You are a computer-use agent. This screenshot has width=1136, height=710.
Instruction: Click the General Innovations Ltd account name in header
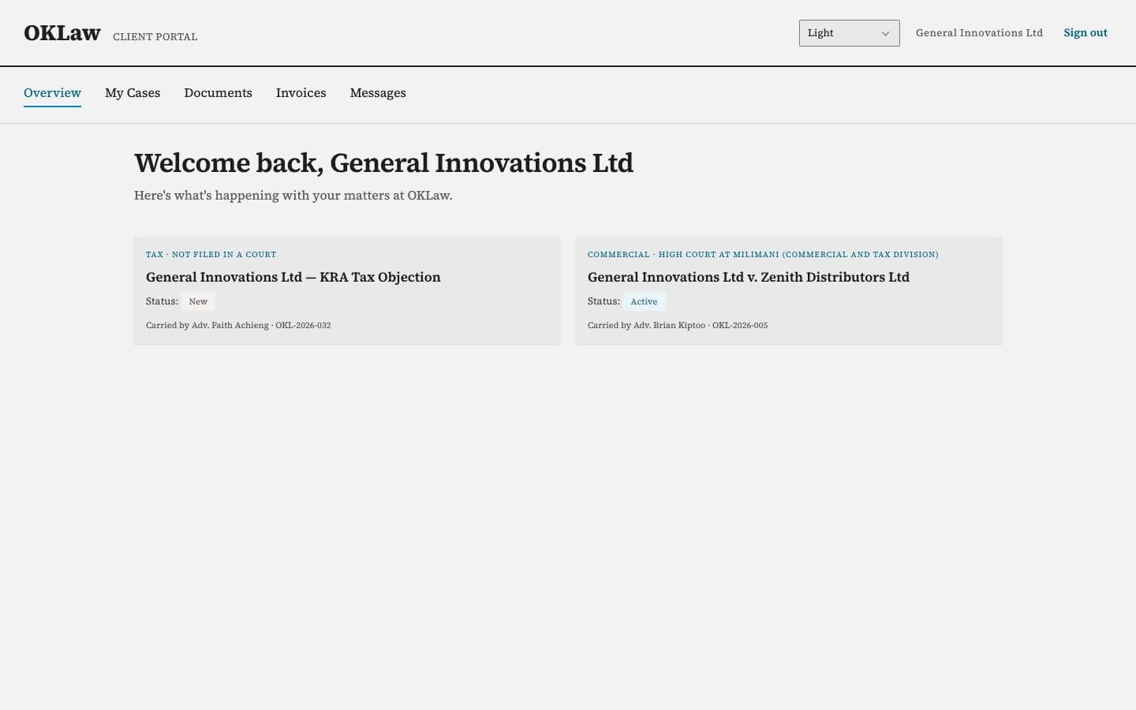[979, 33]
